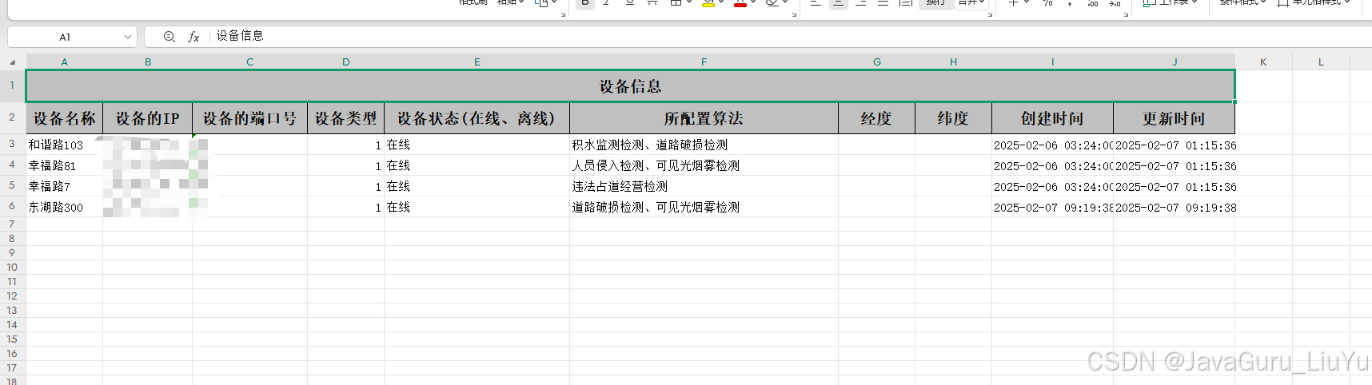The width and height of the screenshot is (1372, 385).
Task: Select column L header
Action: pos(1321,62)
